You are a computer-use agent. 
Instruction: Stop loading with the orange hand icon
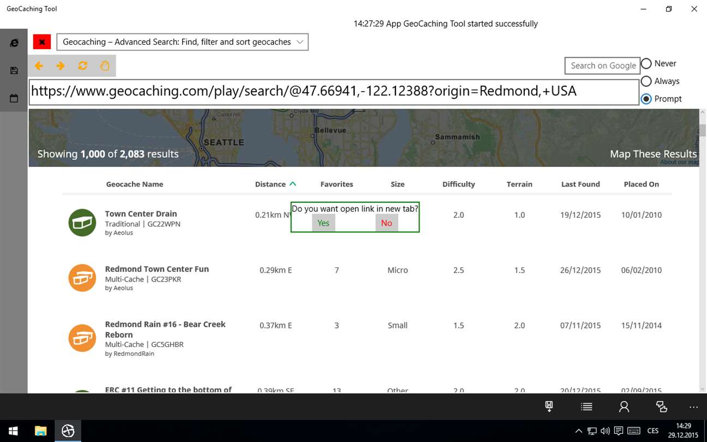pos(104,65)
